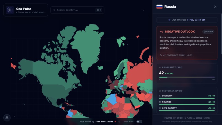Image resolution: width=222 pixels, height=125 pixels.
Task: Click the AQI value 42
Action: point(161,73)
